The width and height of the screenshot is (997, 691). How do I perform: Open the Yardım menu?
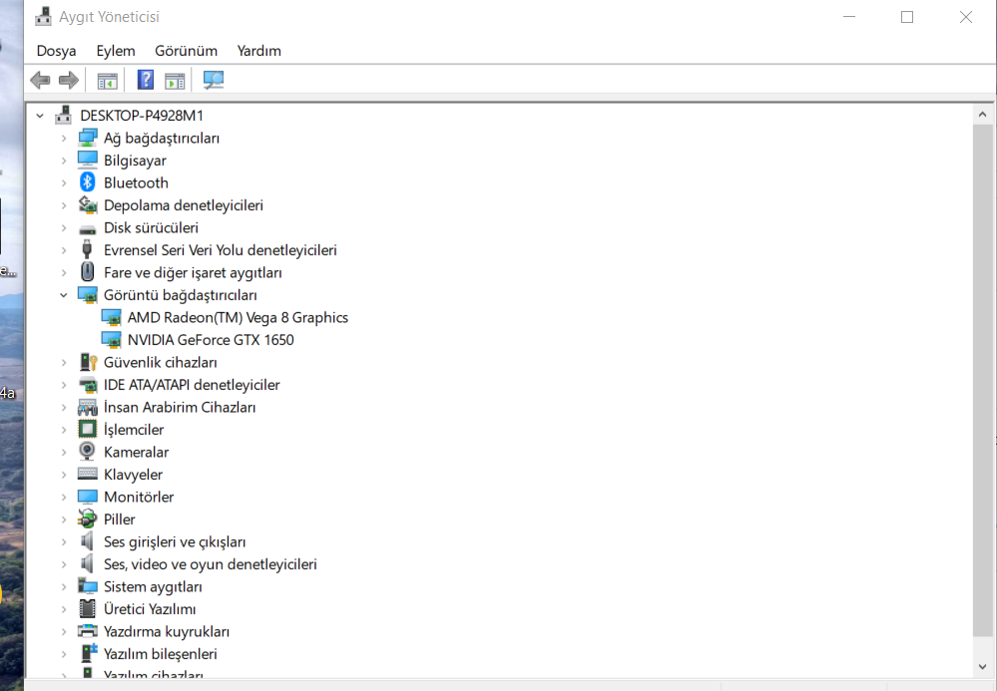click(258, 51)
